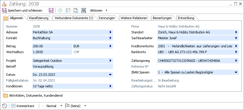
Task: Open the Verbundene Dokumente (1) tab
Action: [74, 18]
